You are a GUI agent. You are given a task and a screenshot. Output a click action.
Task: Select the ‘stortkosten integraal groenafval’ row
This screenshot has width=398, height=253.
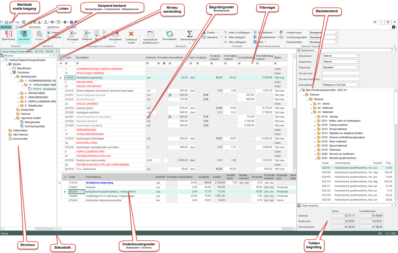coord(178,201)
